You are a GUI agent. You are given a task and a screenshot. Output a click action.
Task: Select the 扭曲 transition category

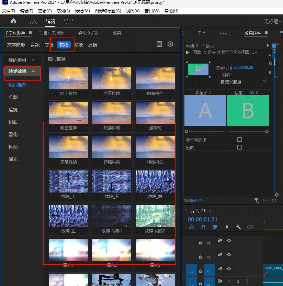click(x=13, y=122)
